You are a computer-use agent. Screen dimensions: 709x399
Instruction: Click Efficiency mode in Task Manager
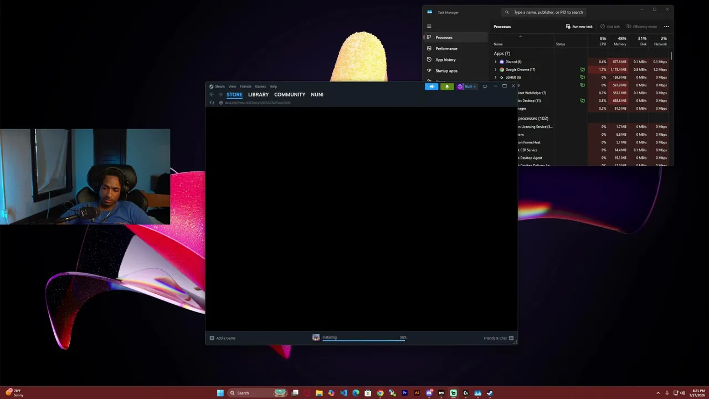(x=642, y=27)
